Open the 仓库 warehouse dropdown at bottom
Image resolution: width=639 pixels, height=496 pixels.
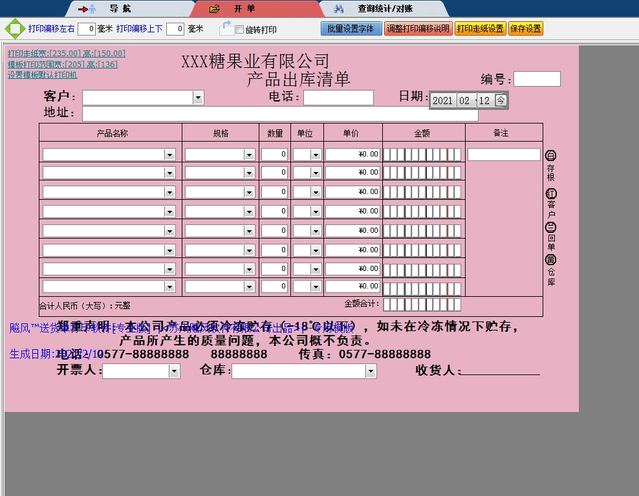coord(371,371)
